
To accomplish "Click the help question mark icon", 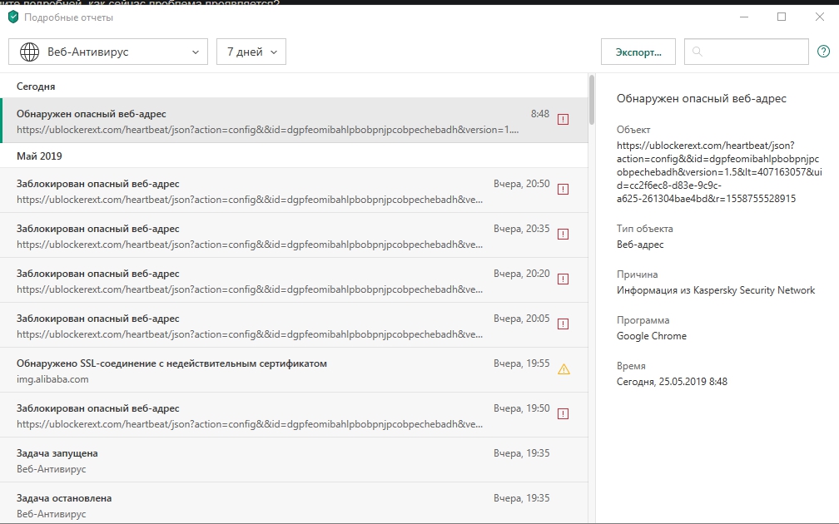I will tap(823, 52).
